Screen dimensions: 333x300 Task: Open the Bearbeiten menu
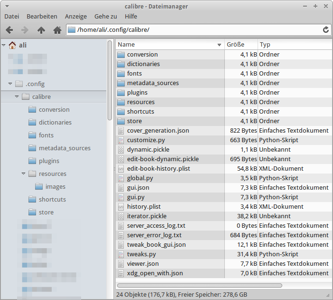42,16
